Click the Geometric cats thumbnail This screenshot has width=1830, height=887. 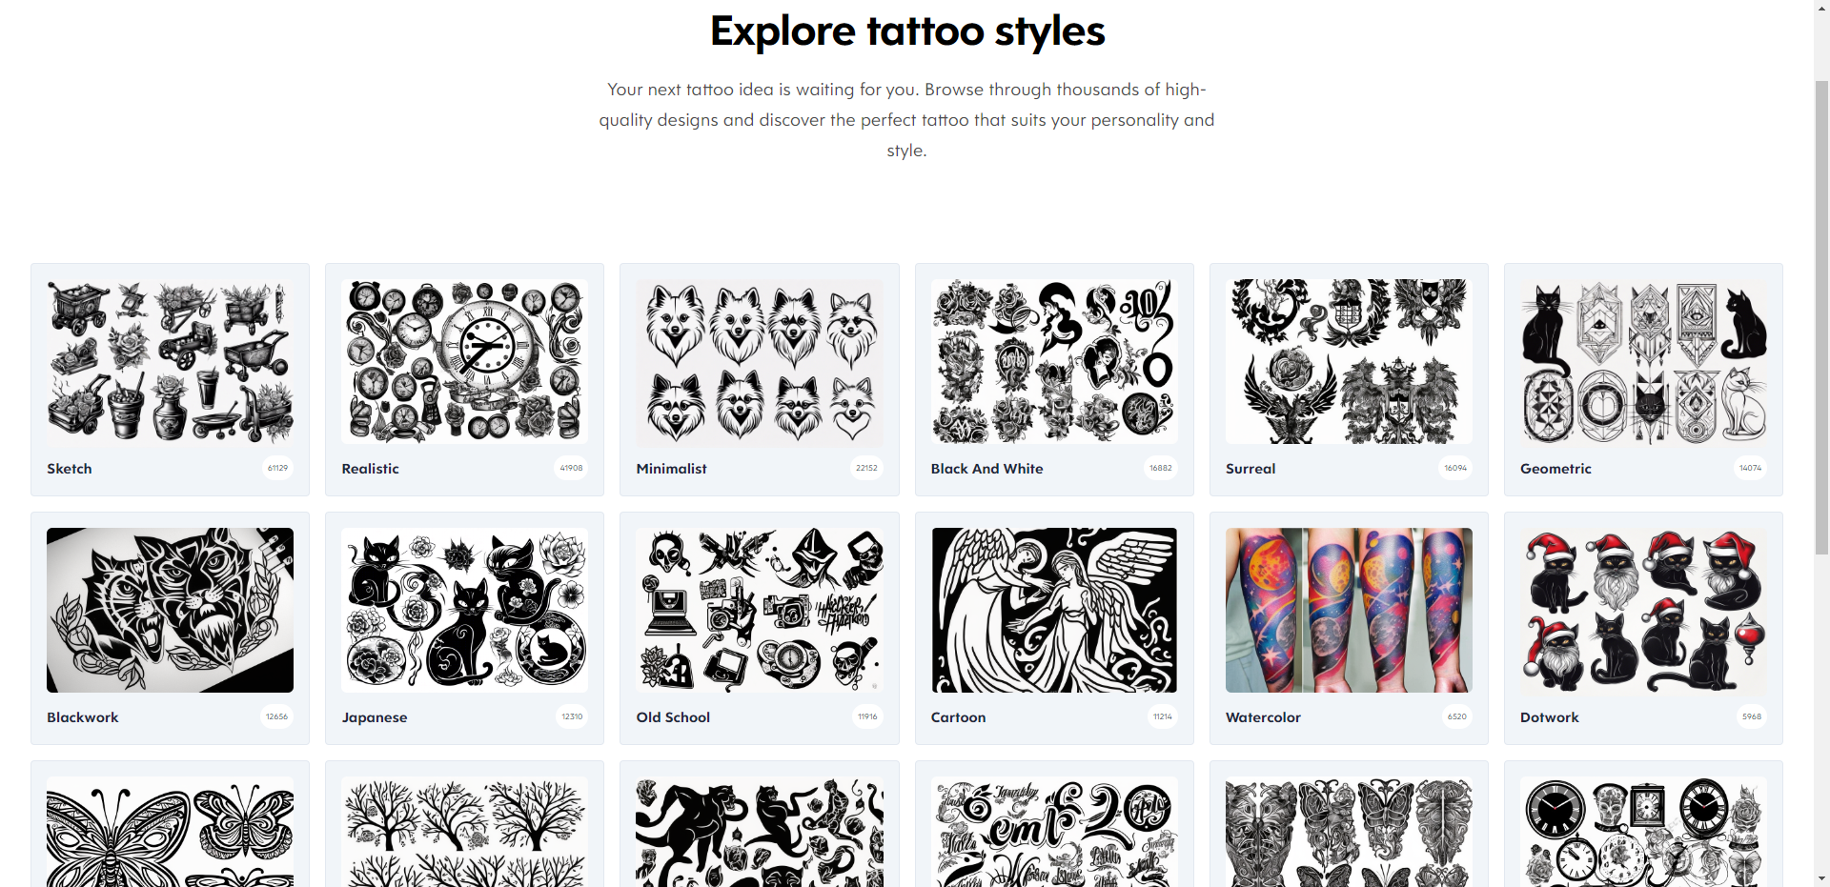1643,361
